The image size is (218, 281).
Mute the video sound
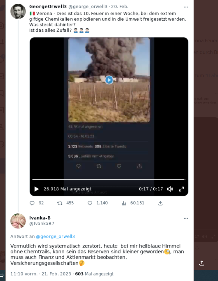click(170, 189)
